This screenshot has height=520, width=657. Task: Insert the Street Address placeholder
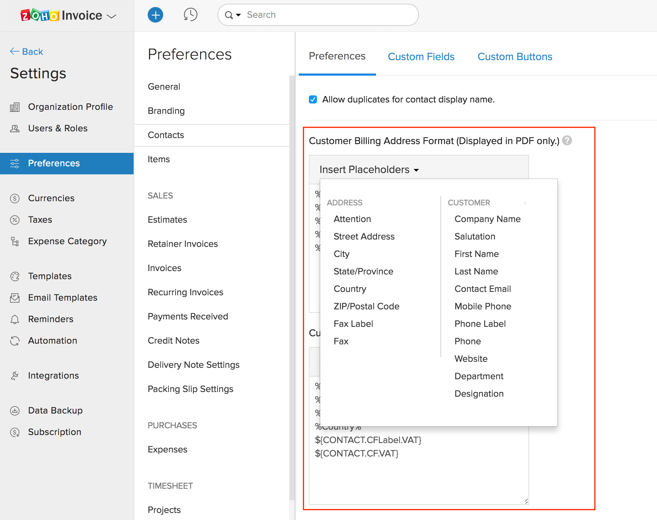364,236
